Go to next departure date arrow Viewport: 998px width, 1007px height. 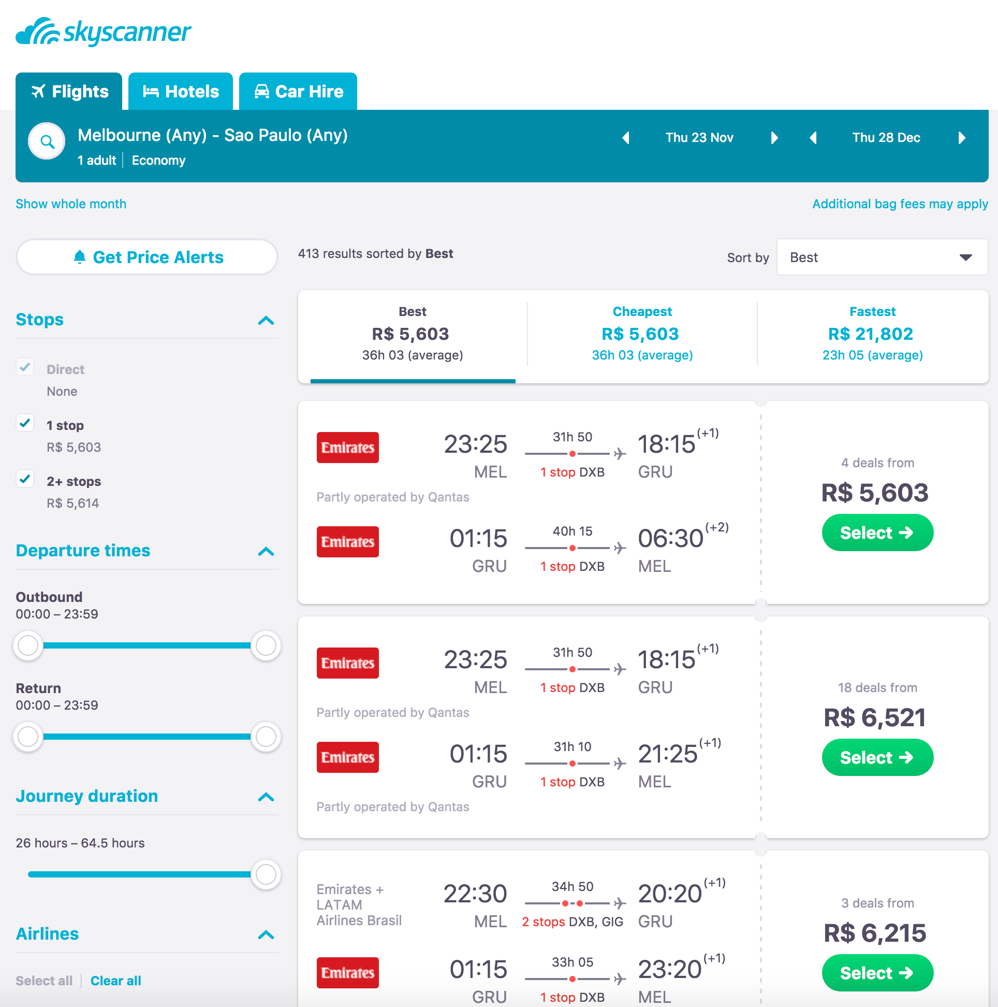[774, 138]
